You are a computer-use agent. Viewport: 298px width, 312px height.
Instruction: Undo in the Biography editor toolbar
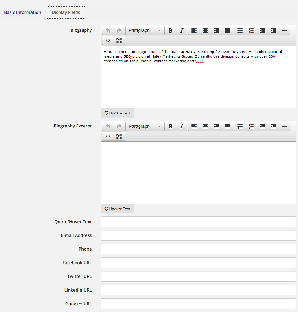click(x=108, y=30)
